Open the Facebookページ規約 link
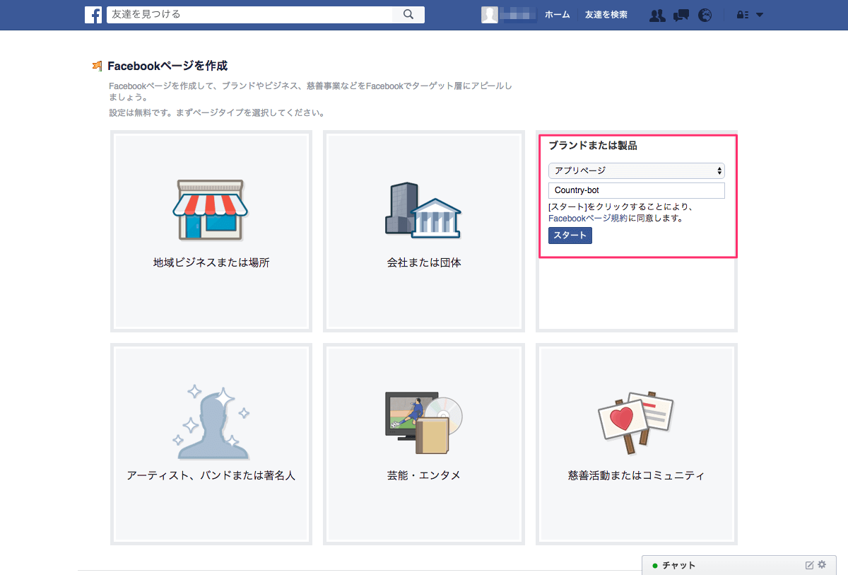This screenshot has width=848, height=575. point(588,219)
